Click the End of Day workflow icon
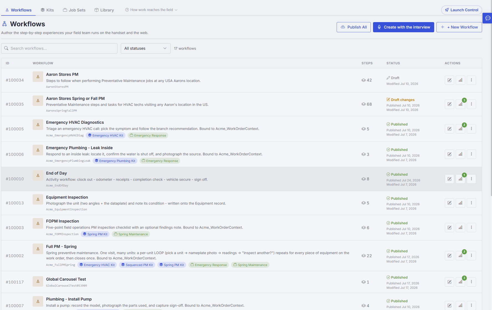This screenshot has width=492, height=310. [38, 175]
